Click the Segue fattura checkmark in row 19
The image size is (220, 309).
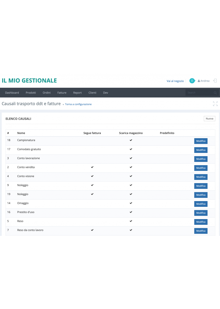point(92,194)
